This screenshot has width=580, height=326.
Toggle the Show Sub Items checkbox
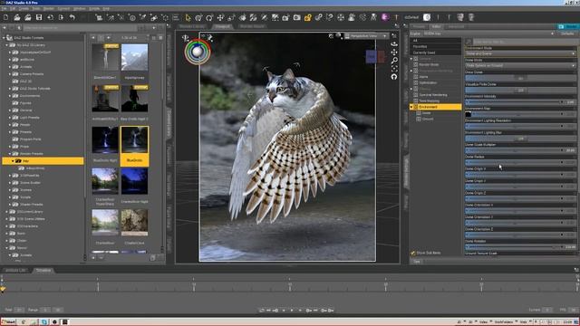413,254
